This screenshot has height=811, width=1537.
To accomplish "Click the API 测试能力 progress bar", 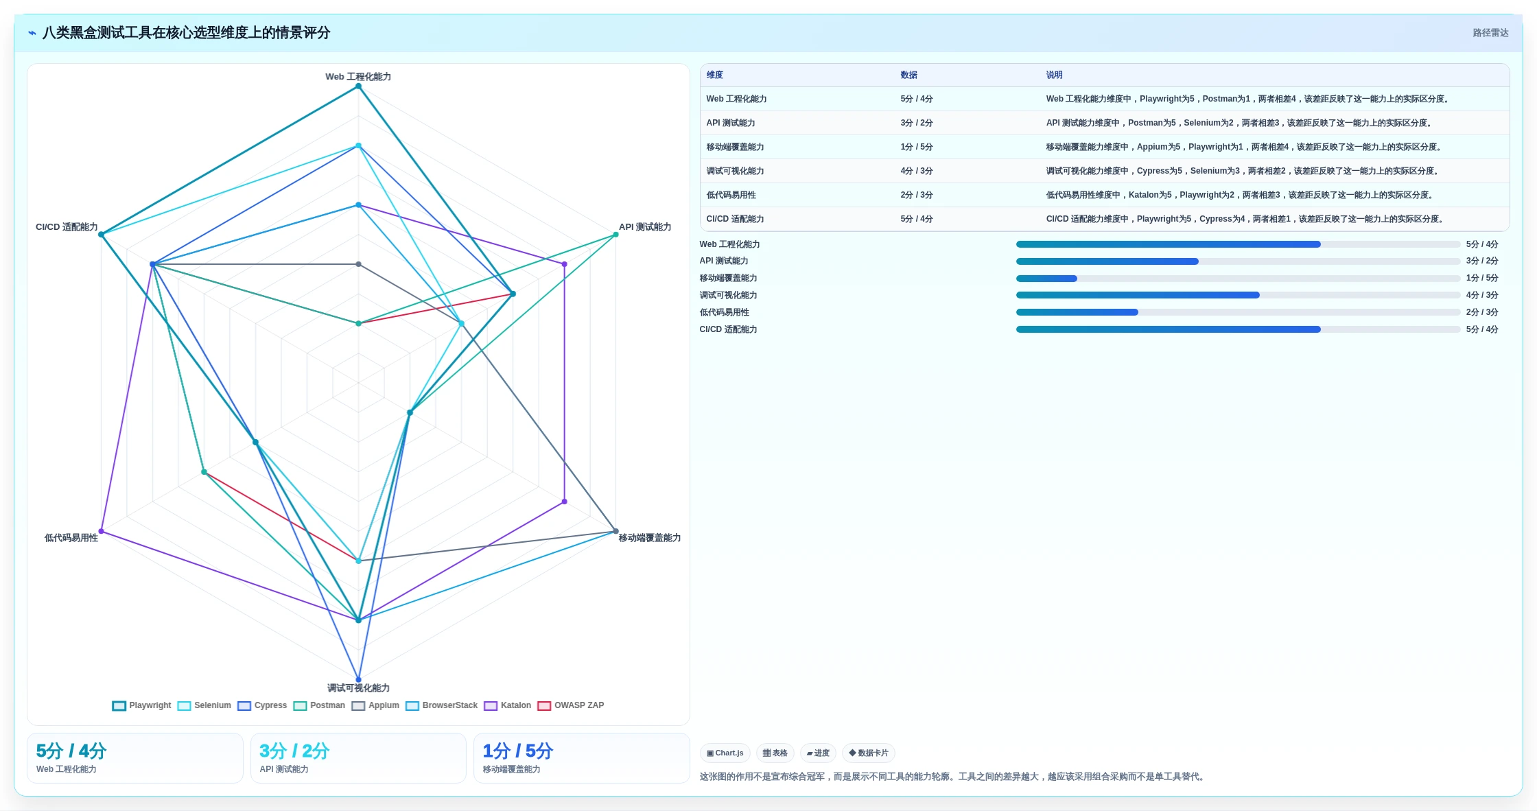I will click(1238, 261).
